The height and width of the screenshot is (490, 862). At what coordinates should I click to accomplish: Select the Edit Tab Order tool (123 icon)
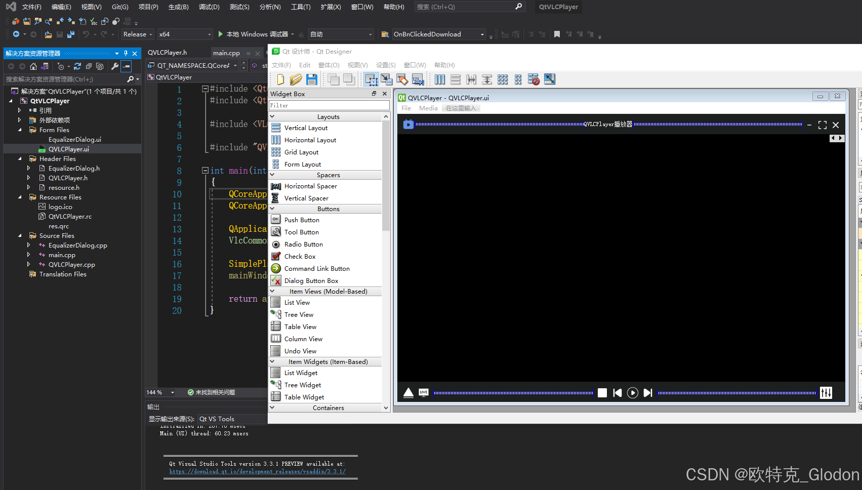[x=417, y=79]
